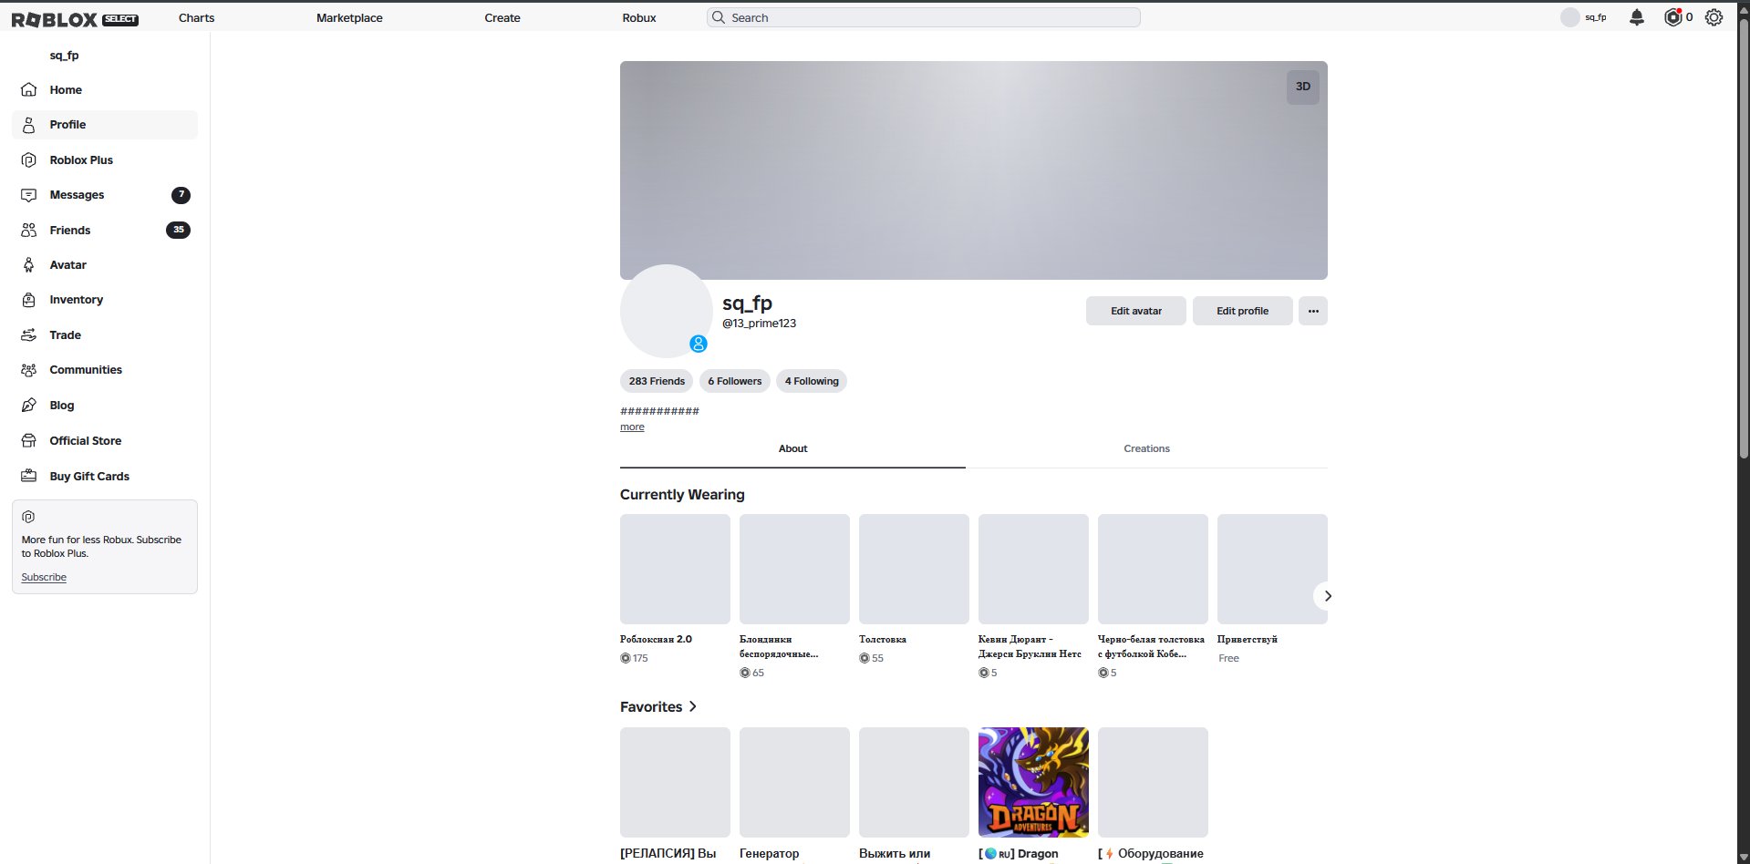Click the Robux icon next to 175
Image resolution: width=1750 pixels, height=864 pixels.
[x=626, y=658]
